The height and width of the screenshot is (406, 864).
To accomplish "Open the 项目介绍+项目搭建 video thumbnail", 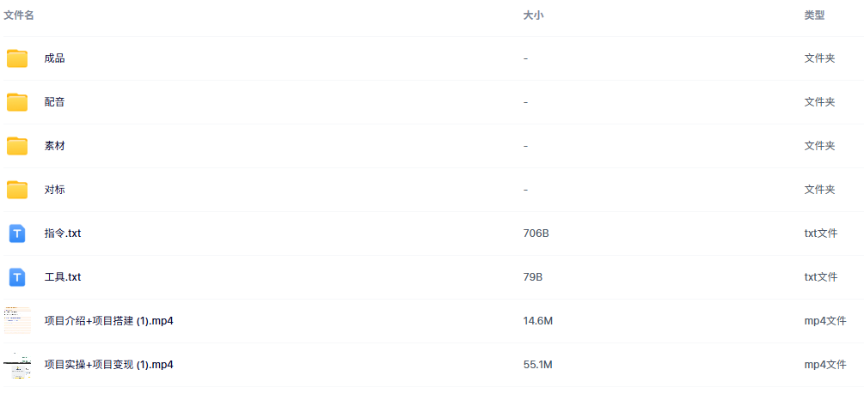I will (17, 321).
